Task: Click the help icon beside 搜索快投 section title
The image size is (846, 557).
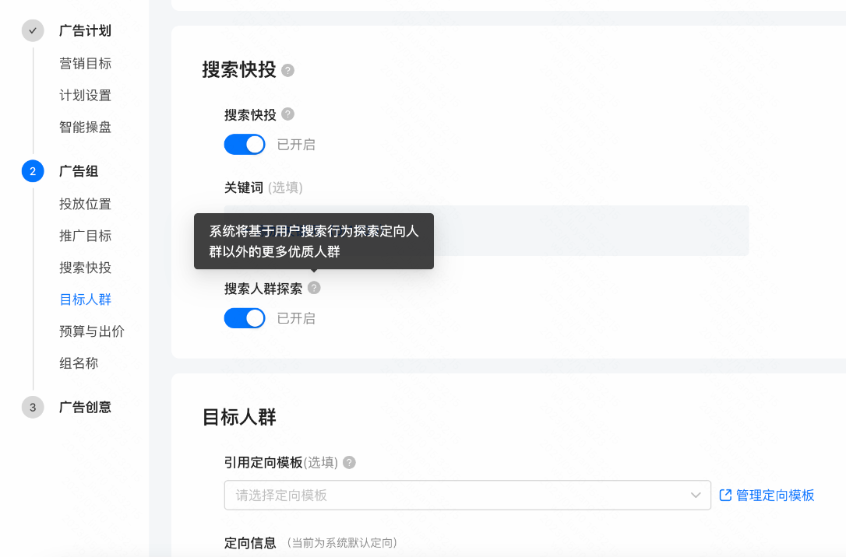Action: 287,69
